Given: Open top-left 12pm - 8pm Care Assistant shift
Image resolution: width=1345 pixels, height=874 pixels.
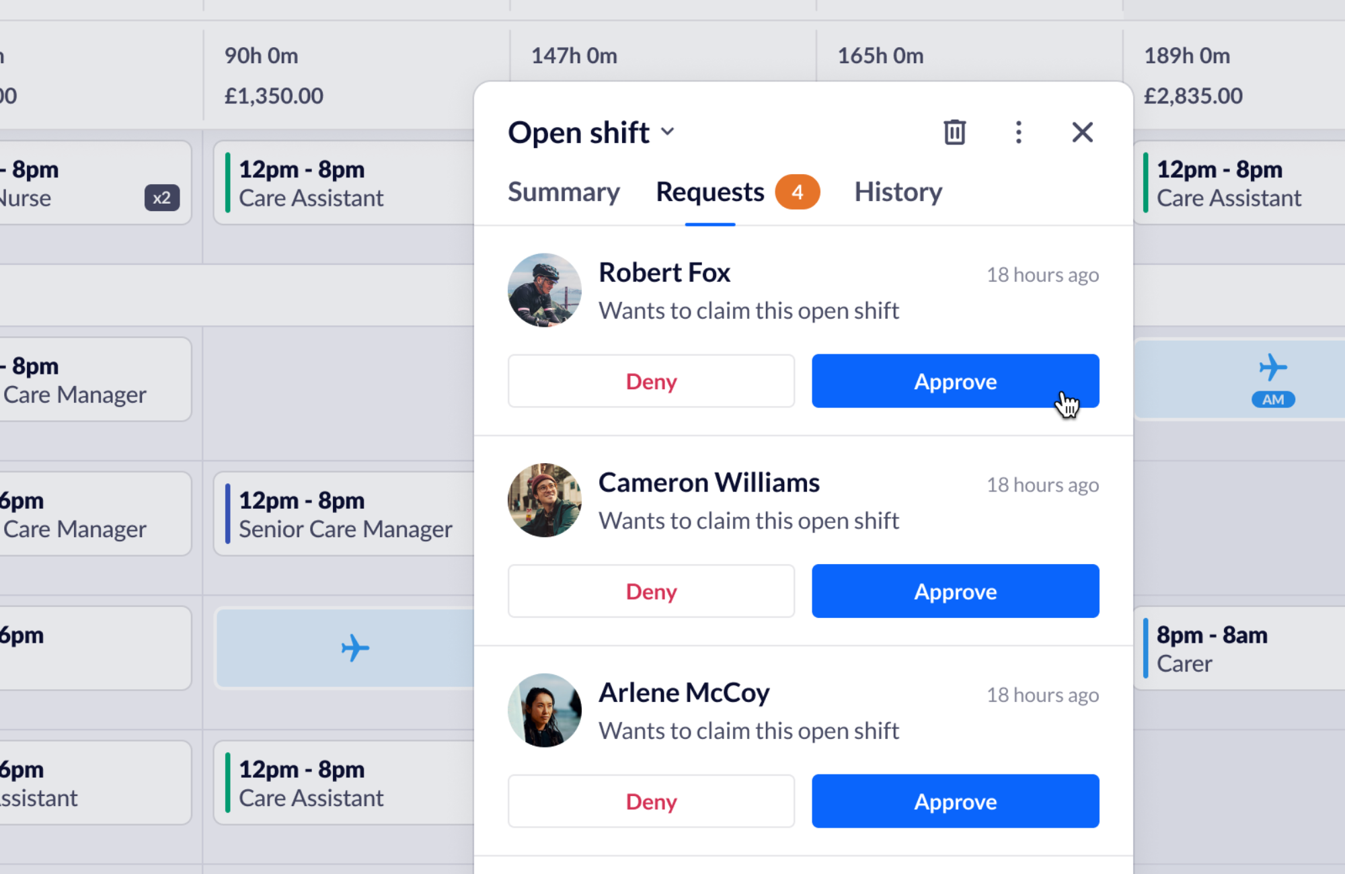Looking at the screenshot, I should pos(344,183).
